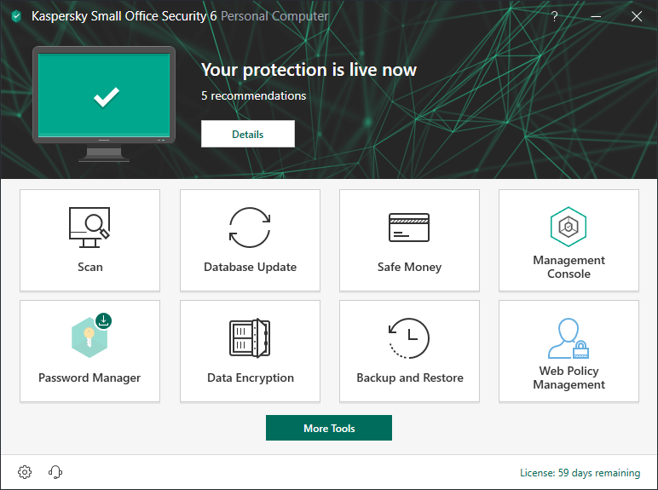Click the license days remaining link
The height and width of the screenshot is (490, 658).
tap(580, 473)
